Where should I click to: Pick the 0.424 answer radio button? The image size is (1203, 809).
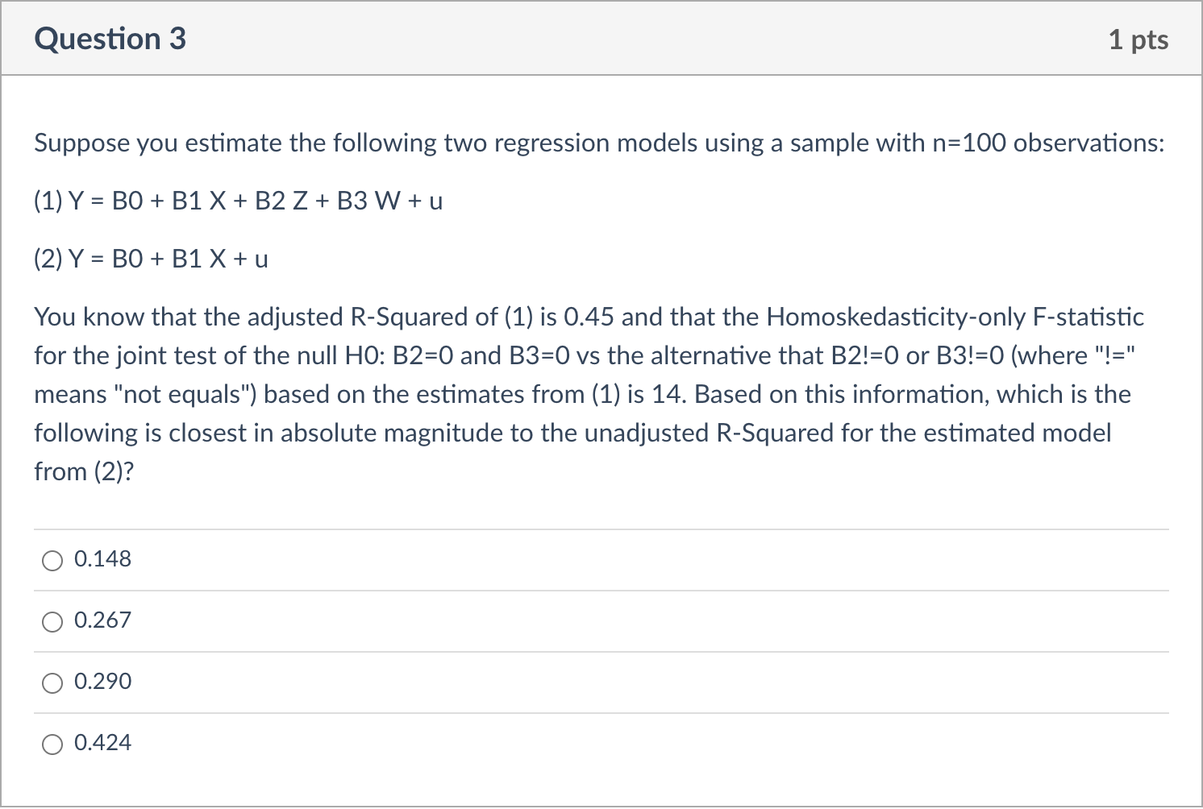[52, 745]
